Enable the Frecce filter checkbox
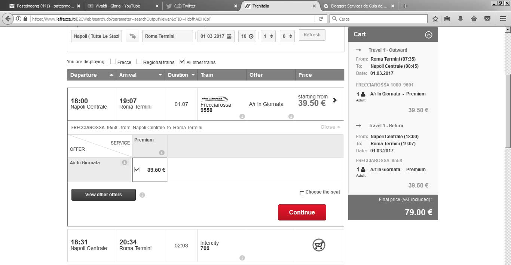This screenshot has height=265, width=511. (113, 61)
